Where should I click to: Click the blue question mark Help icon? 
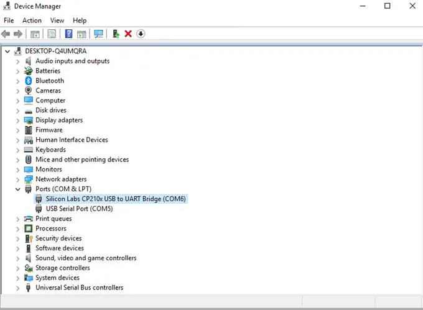point(69,34)
